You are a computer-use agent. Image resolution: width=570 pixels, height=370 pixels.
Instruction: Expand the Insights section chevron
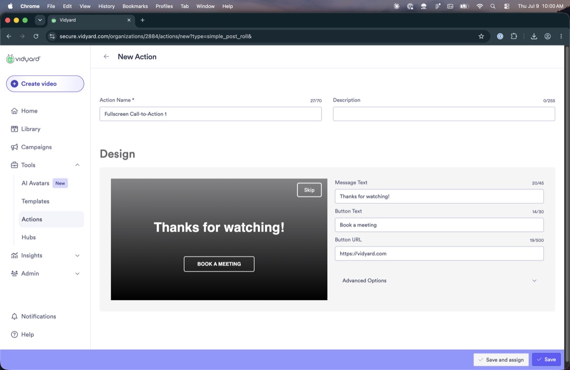click(x=77, y=255)
